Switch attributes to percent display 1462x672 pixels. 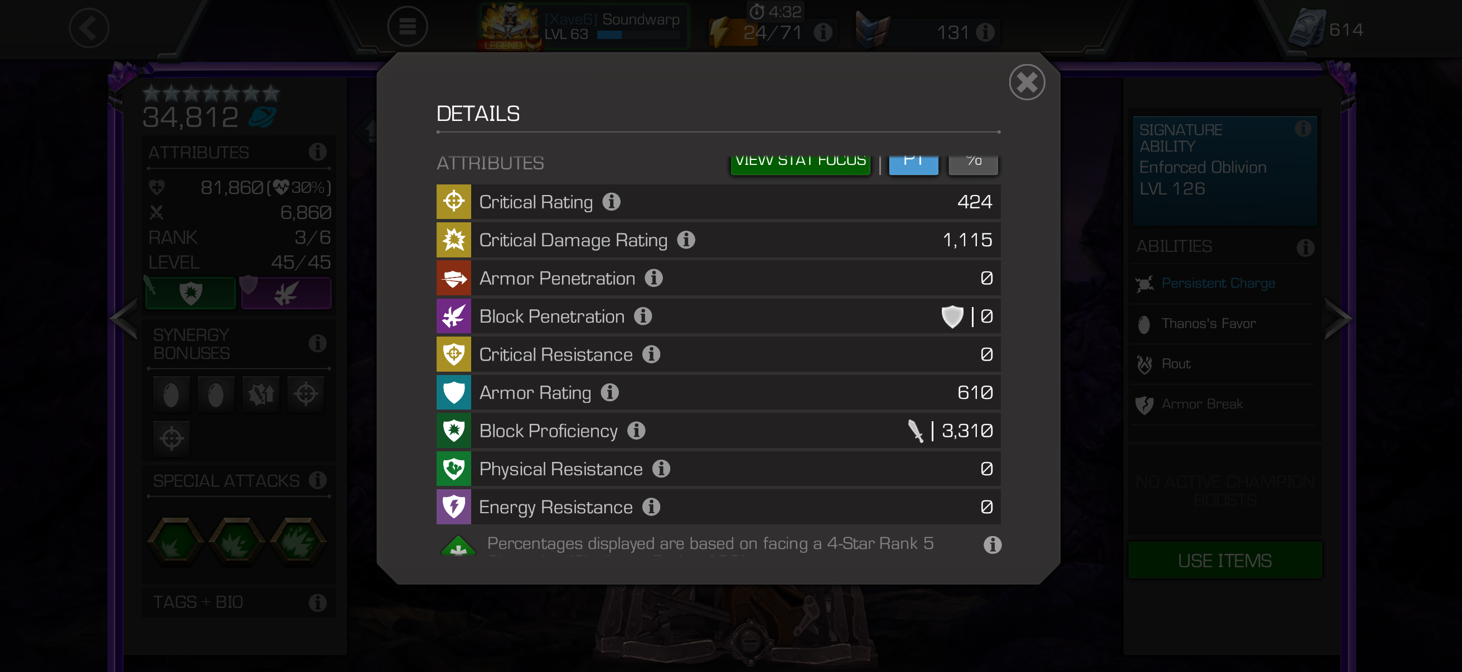click(974, 164)
